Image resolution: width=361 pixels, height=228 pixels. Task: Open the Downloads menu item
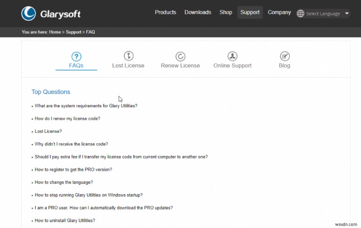198,12
